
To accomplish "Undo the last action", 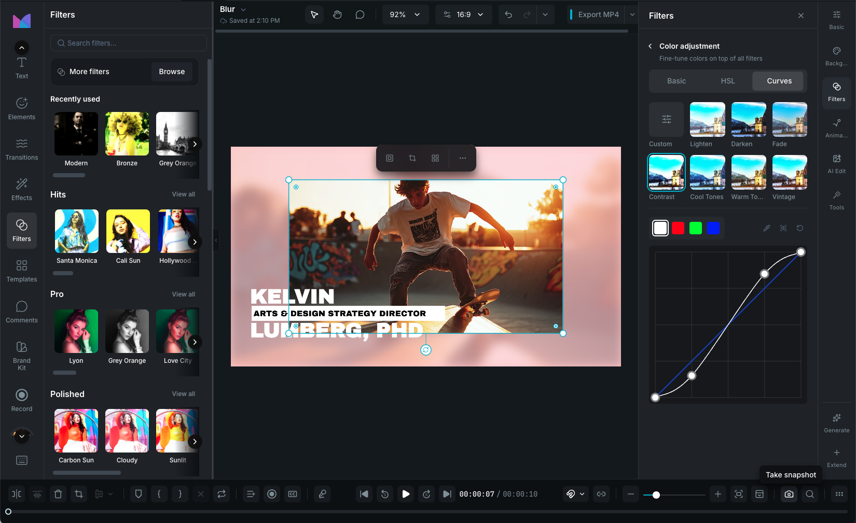I will pos(508,15).
